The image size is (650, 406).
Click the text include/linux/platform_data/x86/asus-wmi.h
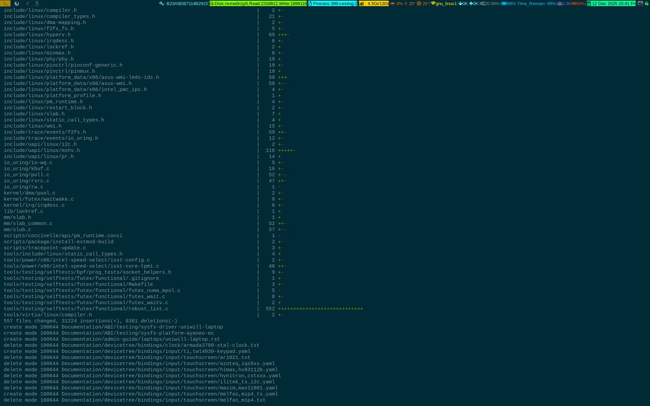click(x=68, y=83)
